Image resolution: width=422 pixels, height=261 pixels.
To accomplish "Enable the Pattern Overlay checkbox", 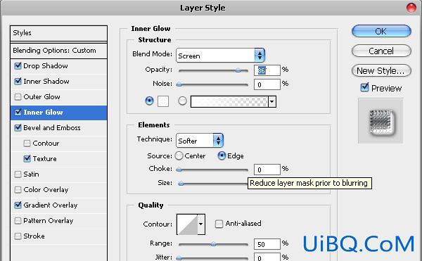I will click(18, 221).
